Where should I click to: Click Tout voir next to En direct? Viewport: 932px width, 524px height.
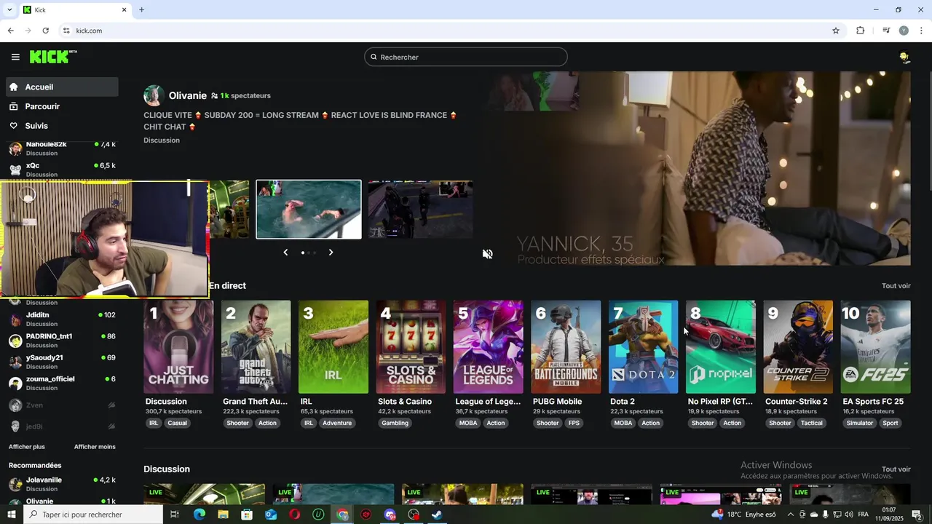pyautogui.click(x=896, y=286)
